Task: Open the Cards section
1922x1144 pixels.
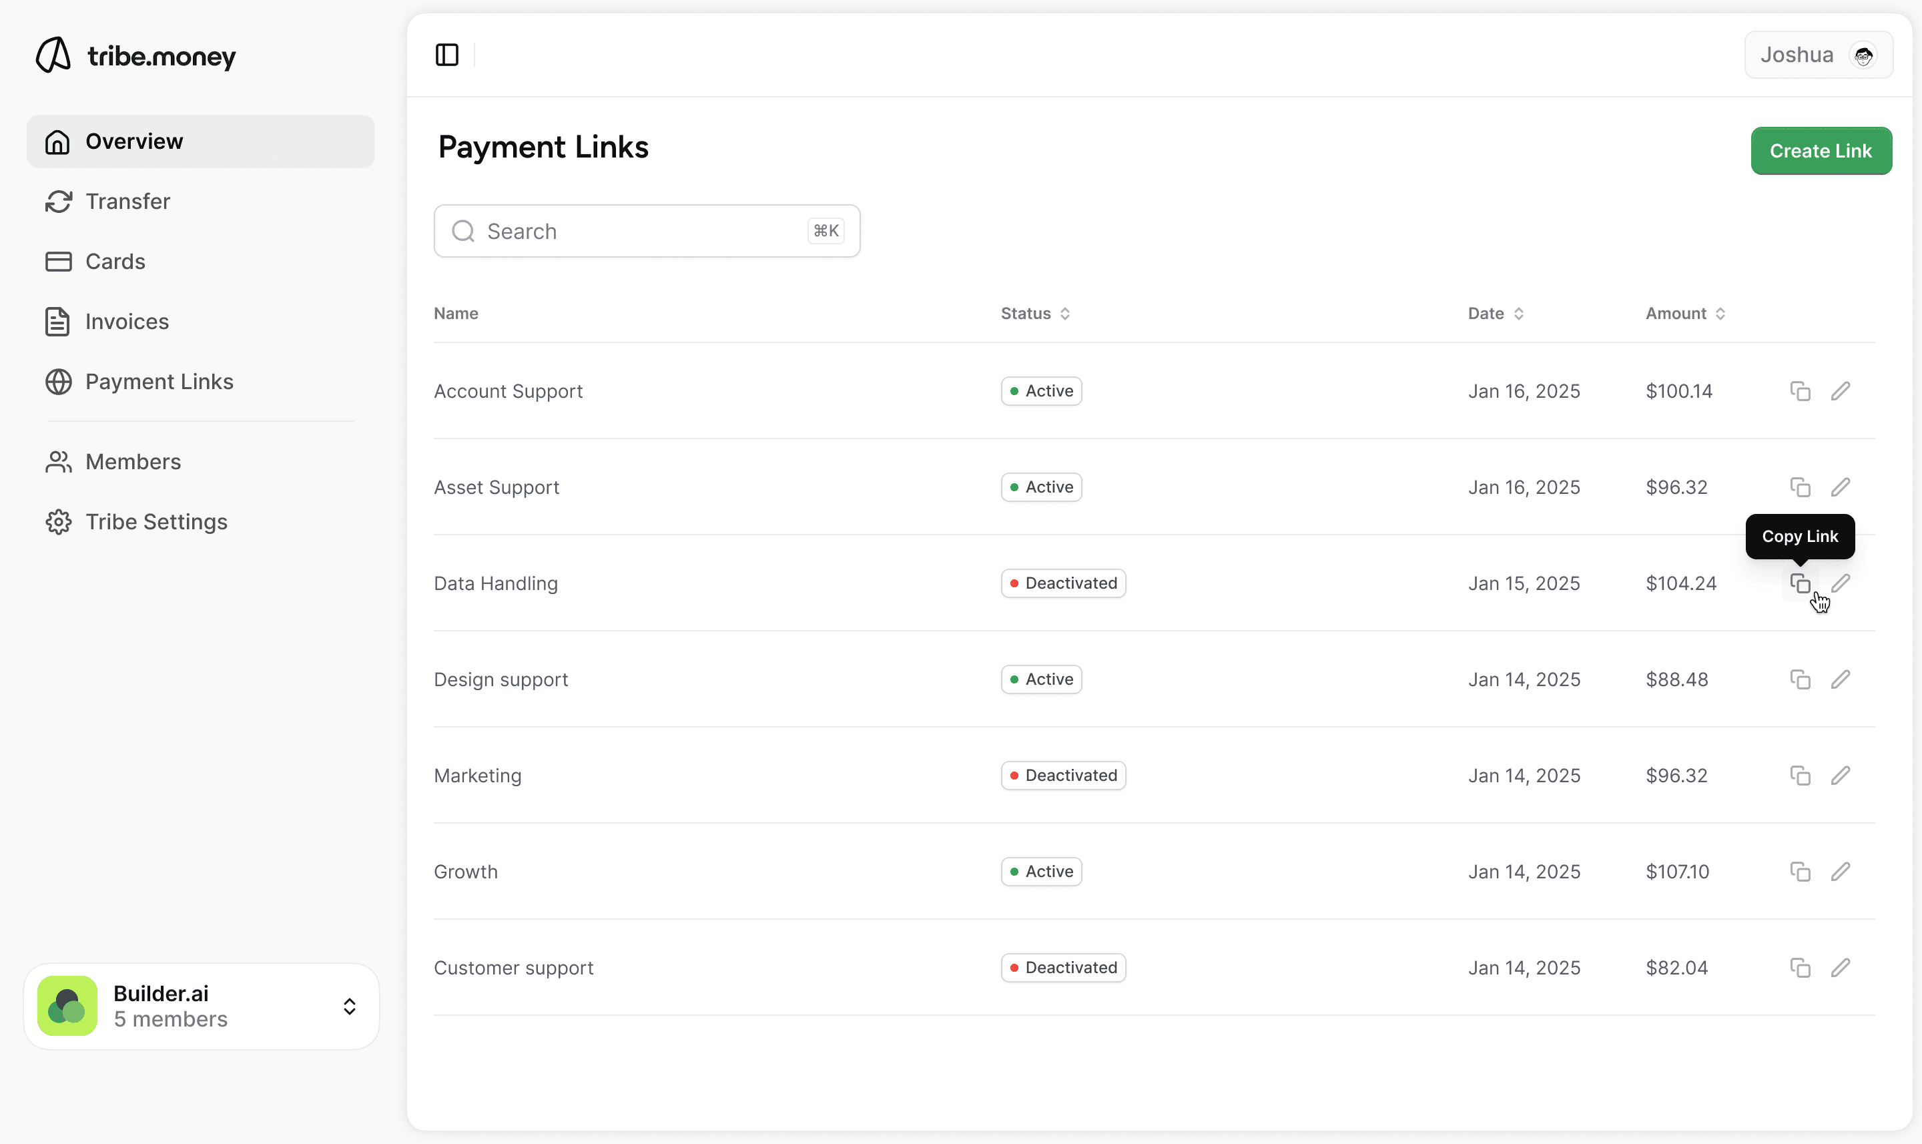Action: (115, 262)
